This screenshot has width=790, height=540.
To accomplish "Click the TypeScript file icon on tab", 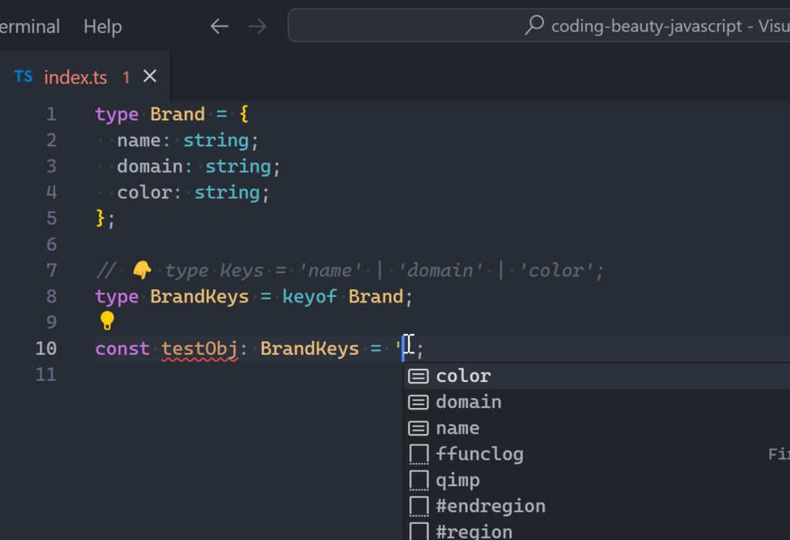I will click(23, 76).
